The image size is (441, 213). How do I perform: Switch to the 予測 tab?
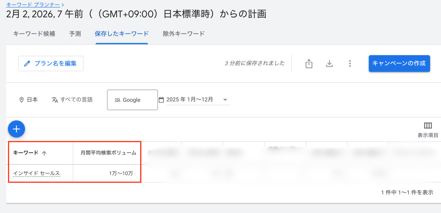coord(75,34)
